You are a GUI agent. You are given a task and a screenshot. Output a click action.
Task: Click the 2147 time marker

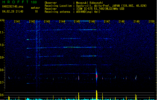pyautogui.click(x=107, y=21)
